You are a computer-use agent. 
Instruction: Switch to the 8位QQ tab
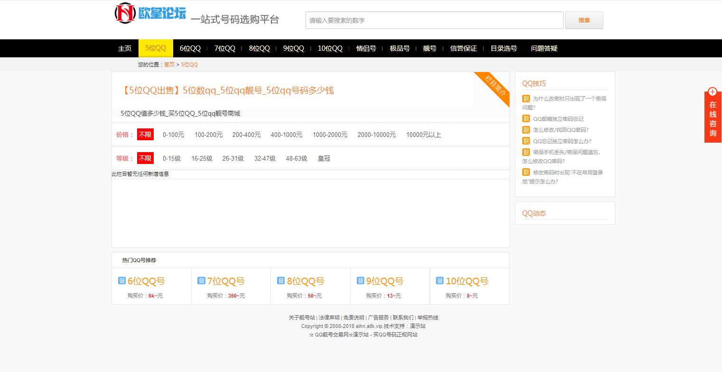(x=259, y=48)
